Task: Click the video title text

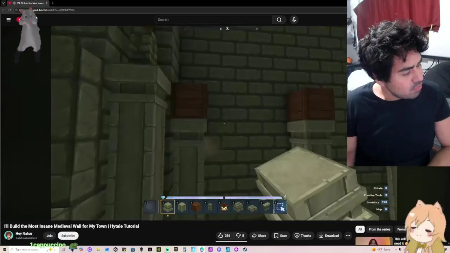Action: click(71, 226)
